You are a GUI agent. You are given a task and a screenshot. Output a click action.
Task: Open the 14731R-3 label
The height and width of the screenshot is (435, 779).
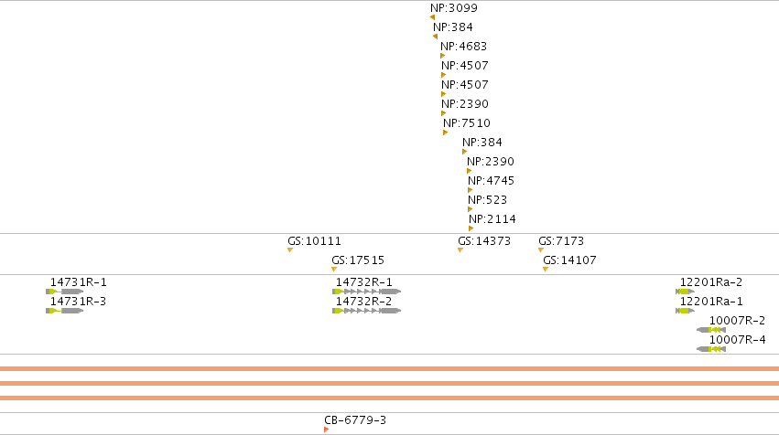[x=78, y=302]
